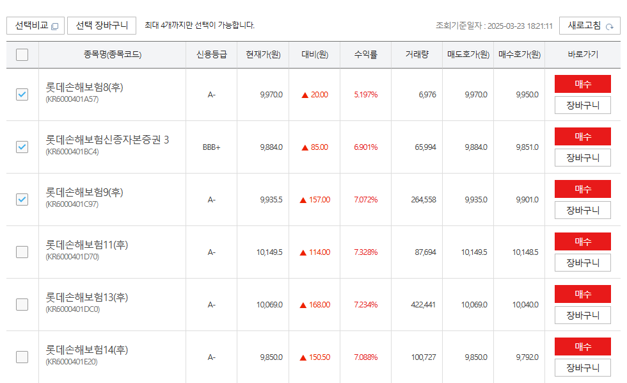Screen dimensions: 627x383
Task: Click the 5.197% yield value
Action: click(366, 95)
